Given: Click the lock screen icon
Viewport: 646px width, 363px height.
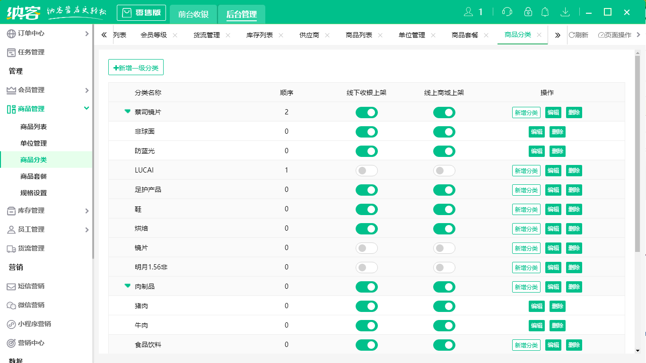Looking at the screenshot, I should pos(528,12).
